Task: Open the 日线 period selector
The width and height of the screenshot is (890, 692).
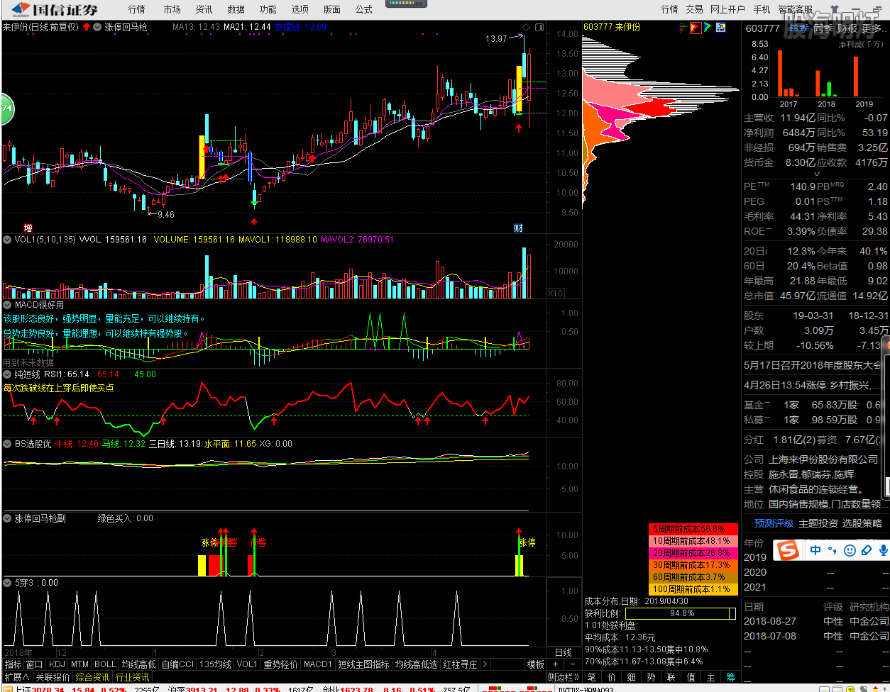Action: point(564,652)
